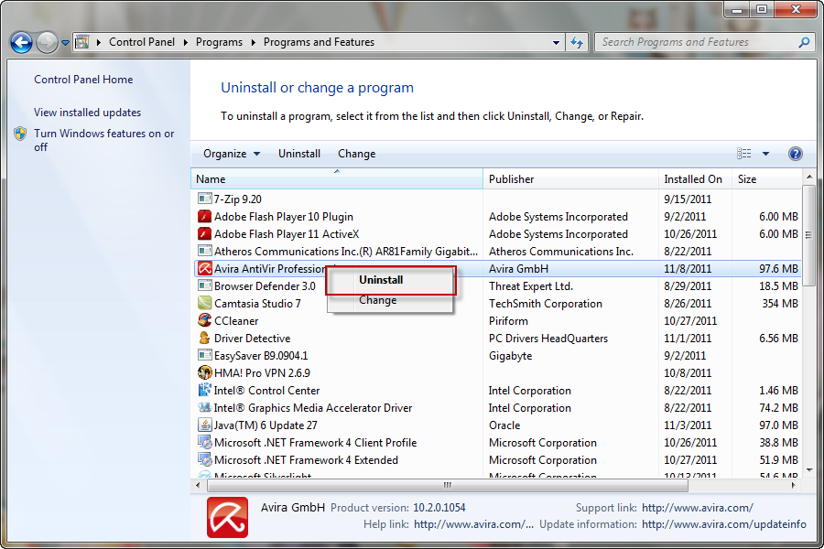This screenshot has width=824, height=549.
Task: Click the Change your view icon
Action: (x=743, y=154)
